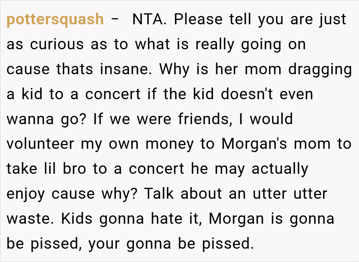Click the word "curious" in the comment
The height and width of the screenshot is (262, 359).
(57, 45)
